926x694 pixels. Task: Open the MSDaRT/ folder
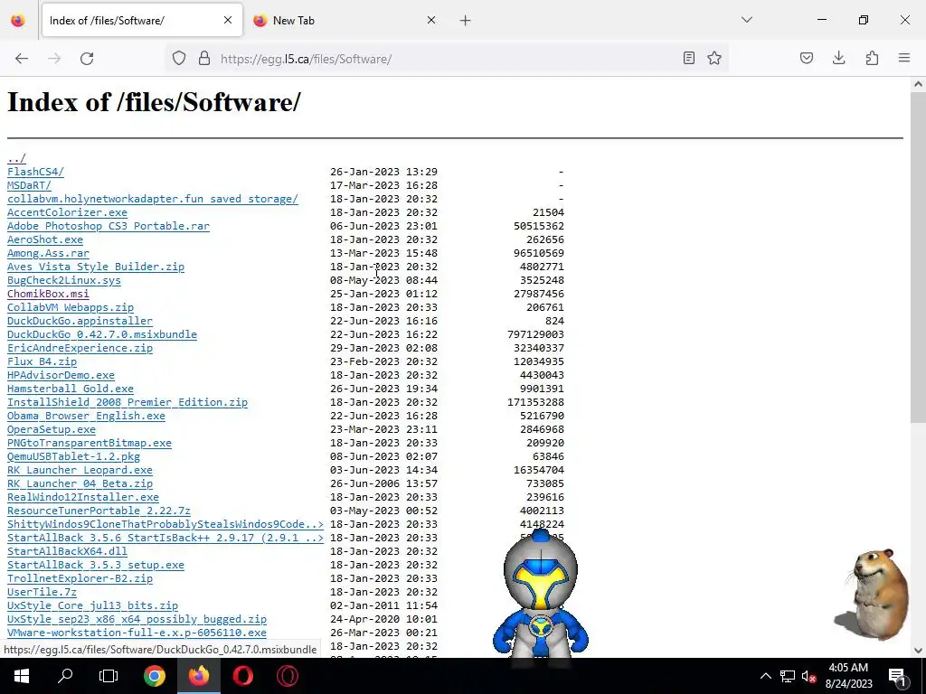[x=29, y=185]
